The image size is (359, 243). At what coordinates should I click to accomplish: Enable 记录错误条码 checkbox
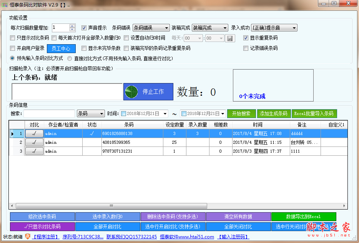pyautogui.click(x=246, y=48)
